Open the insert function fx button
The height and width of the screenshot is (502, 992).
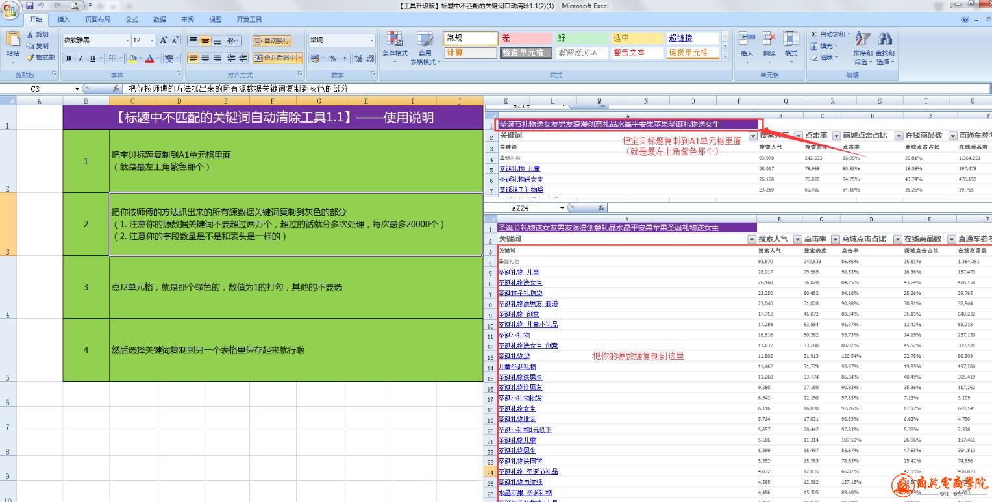[117, 88]
